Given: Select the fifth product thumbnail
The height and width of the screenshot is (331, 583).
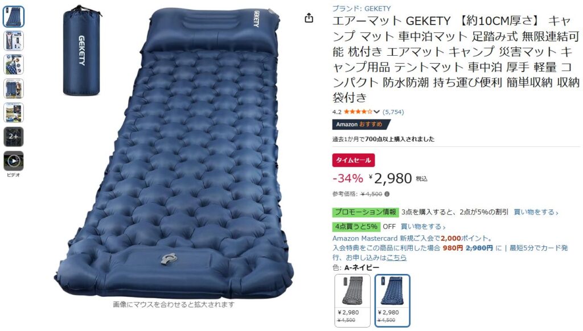Looking at the screenshot, I should tap(14, 113).
